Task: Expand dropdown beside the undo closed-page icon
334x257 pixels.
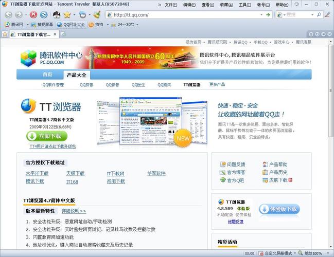Action: click(x=90, y=15)
